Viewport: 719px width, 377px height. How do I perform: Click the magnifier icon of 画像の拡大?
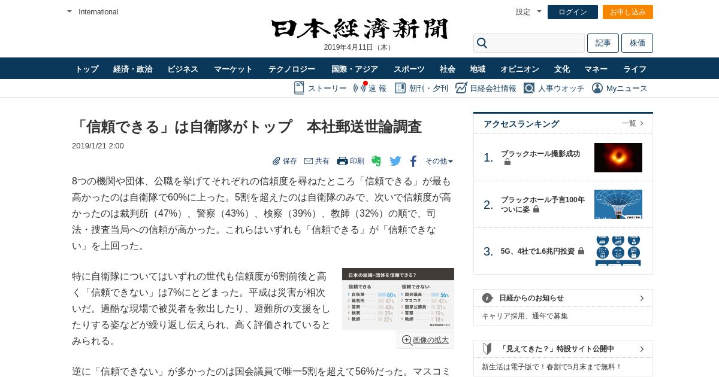[x=407, y=340]
